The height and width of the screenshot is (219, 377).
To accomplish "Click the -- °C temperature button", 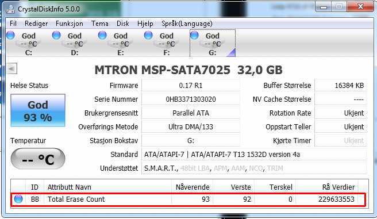I will pyautogui.click(x=38, y=159).
